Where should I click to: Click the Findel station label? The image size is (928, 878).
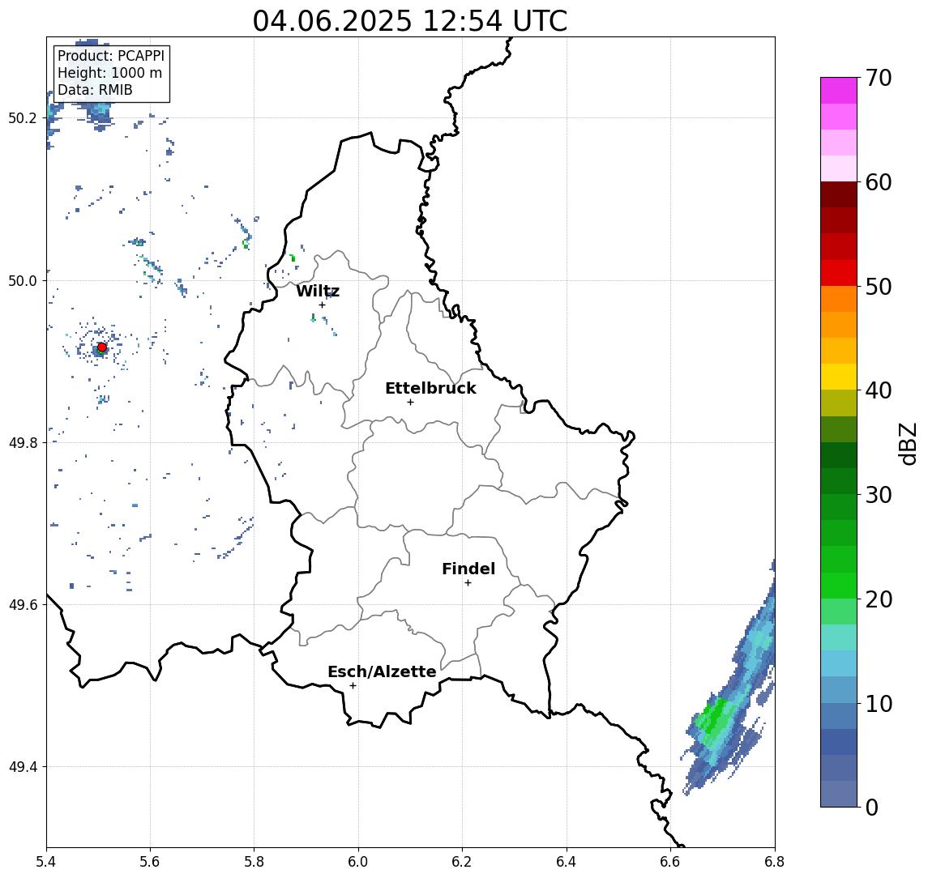click(468, 569)
